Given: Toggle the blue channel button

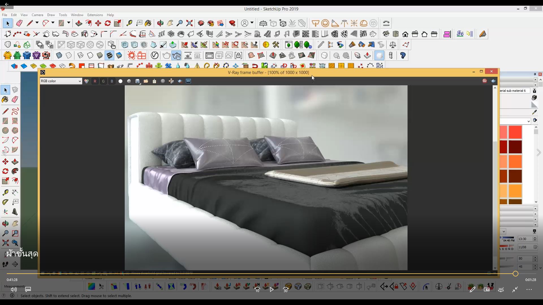Looking at the screenshot, I should 112,81.
